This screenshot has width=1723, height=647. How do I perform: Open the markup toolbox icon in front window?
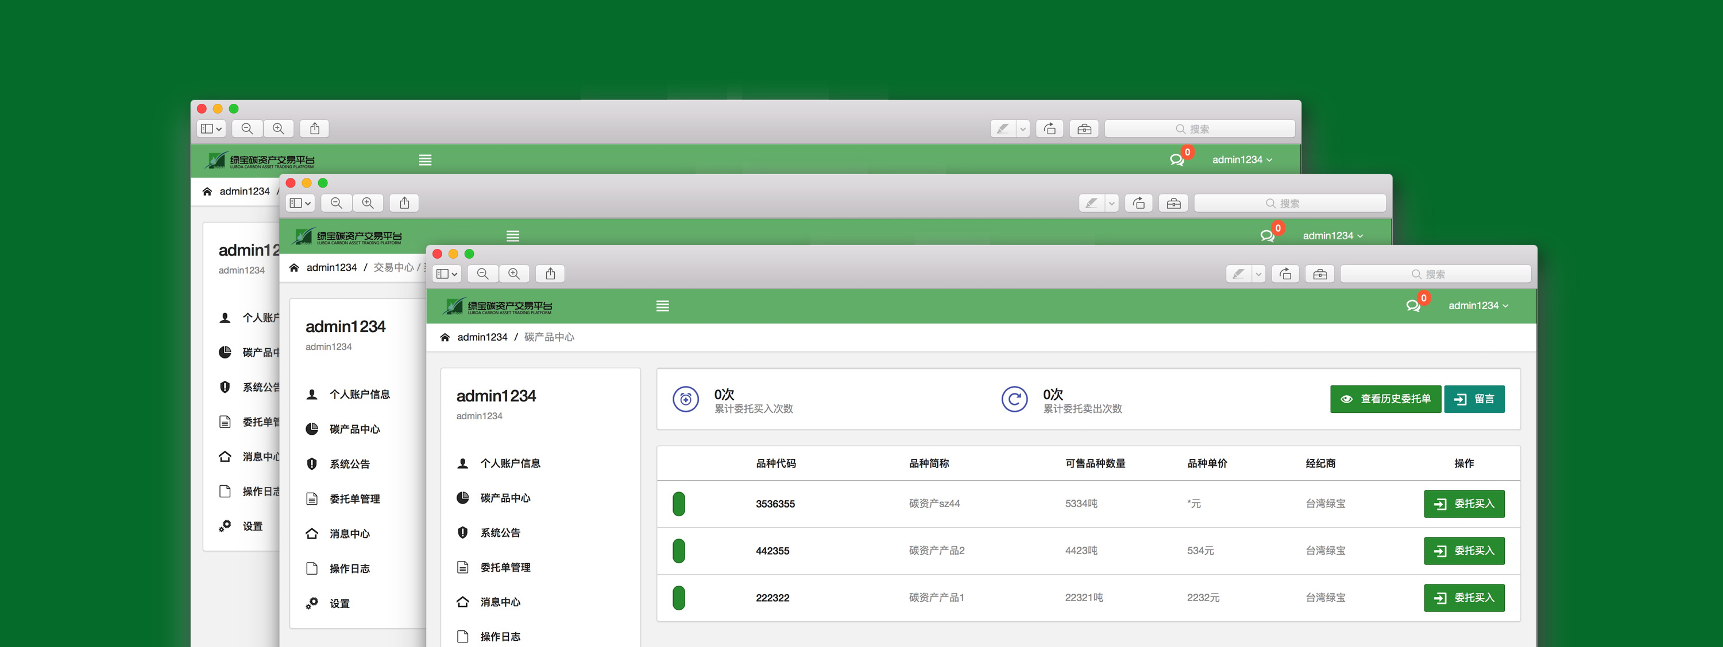(x=1320, y=274)
